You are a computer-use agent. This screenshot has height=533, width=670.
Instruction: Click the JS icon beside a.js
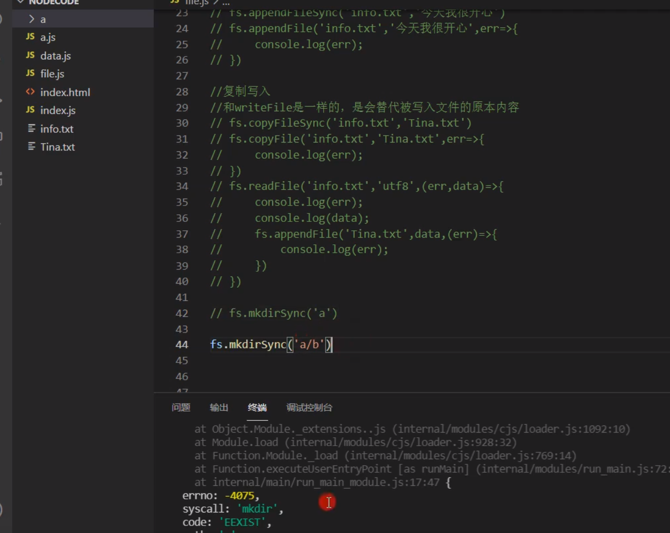click(x=30, y=36)
